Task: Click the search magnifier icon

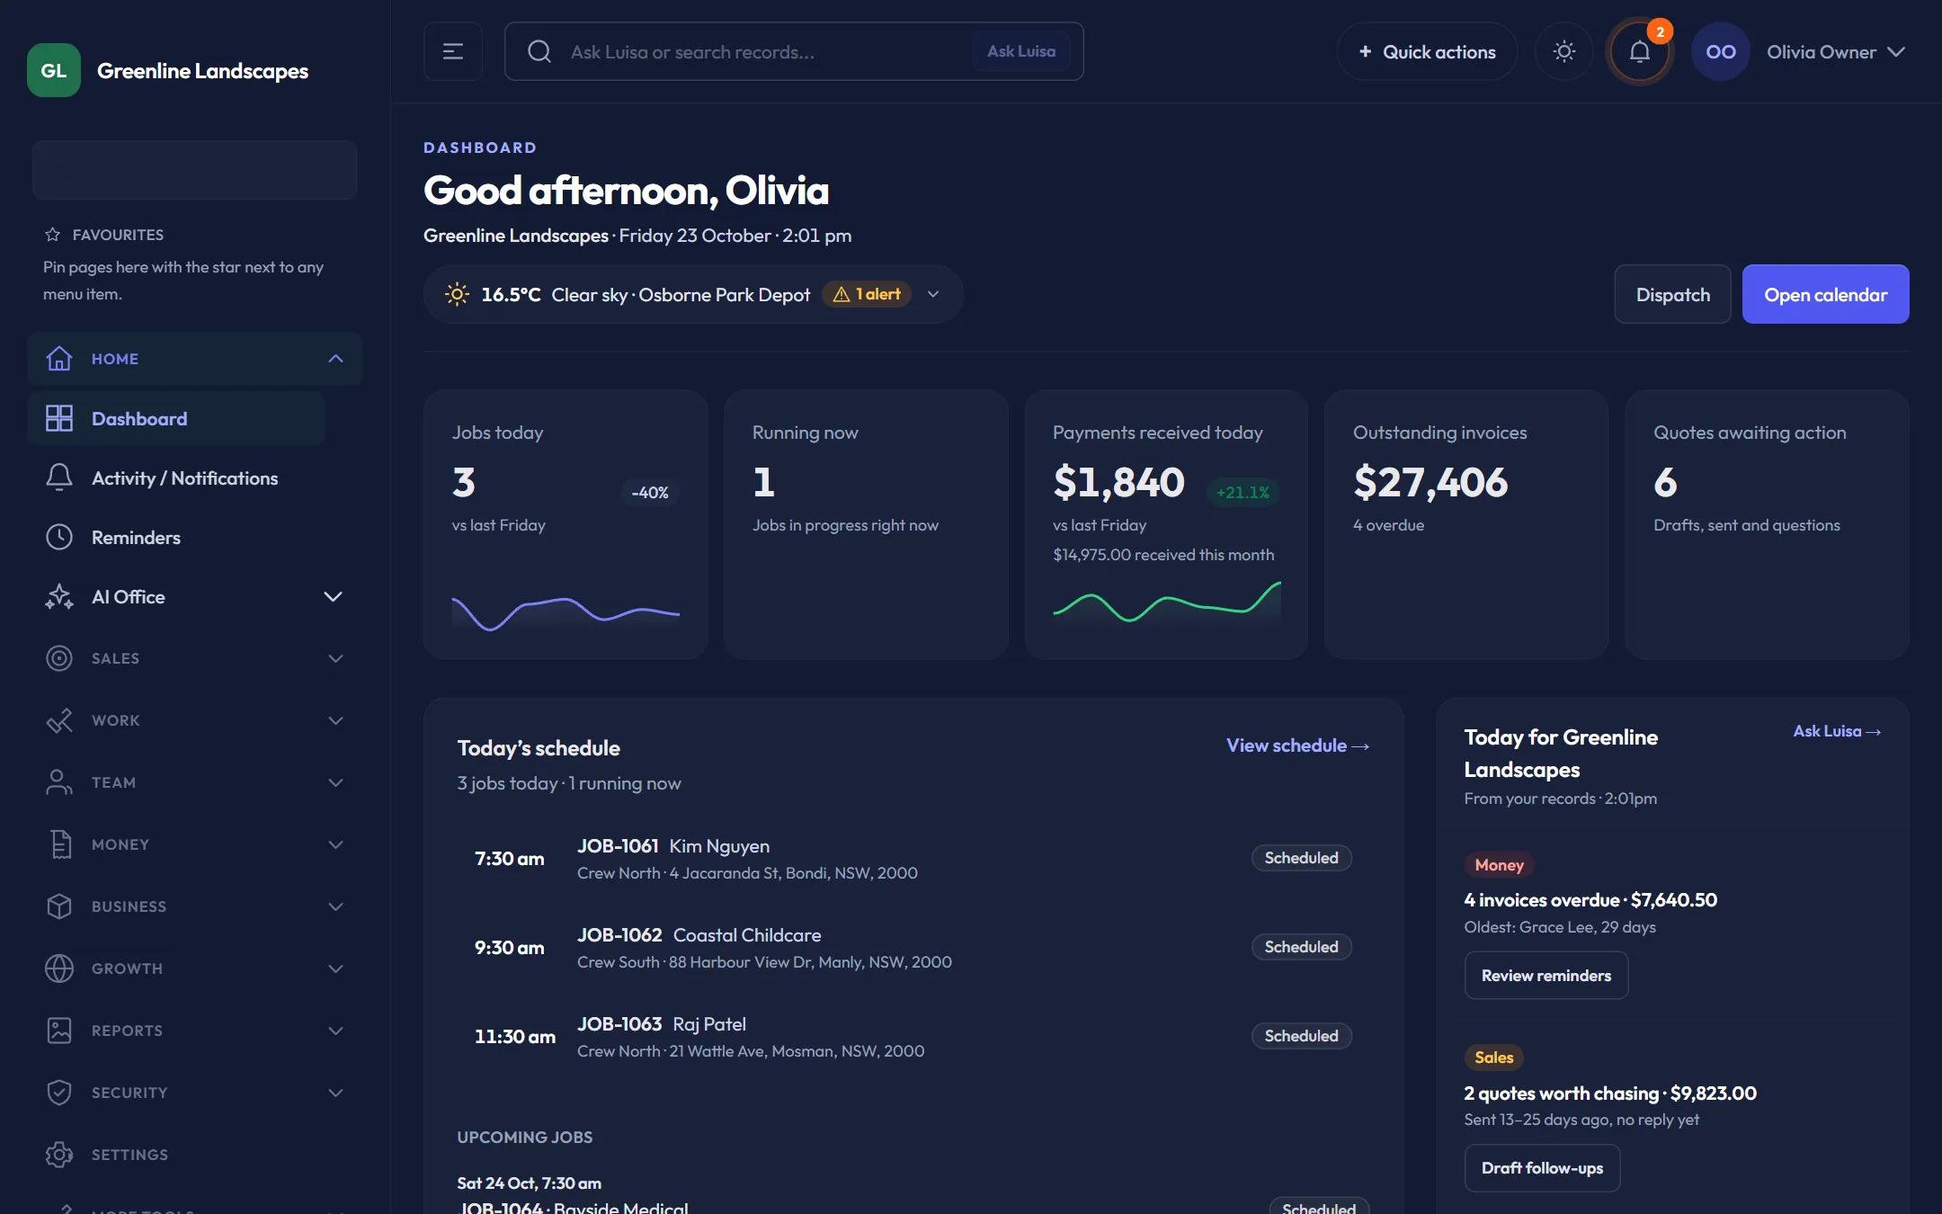Action: 539,51
